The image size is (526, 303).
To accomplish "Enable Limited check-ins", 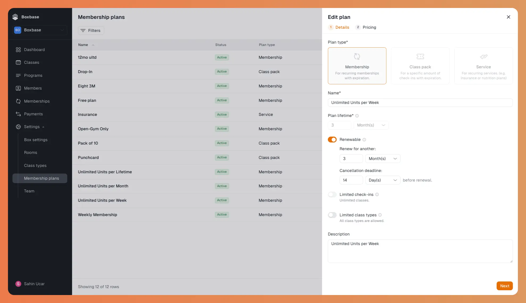I will click(x=332, y=194).
